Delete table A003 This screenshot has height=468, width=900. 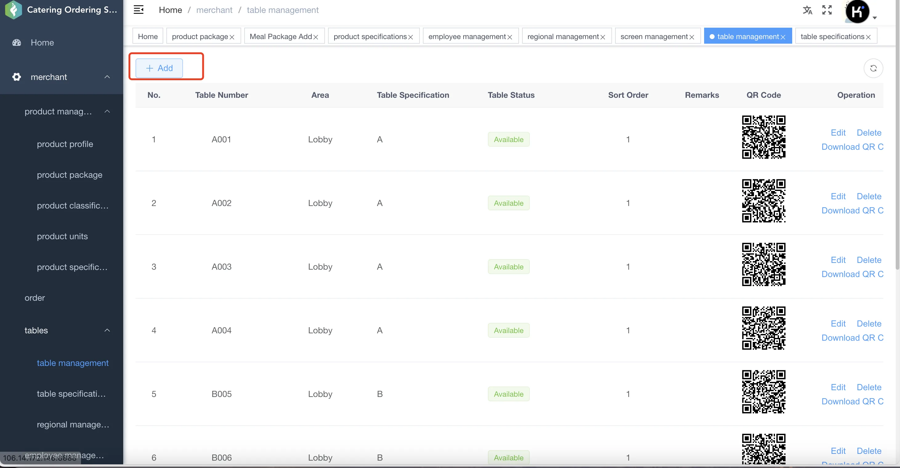coord(869,260)
